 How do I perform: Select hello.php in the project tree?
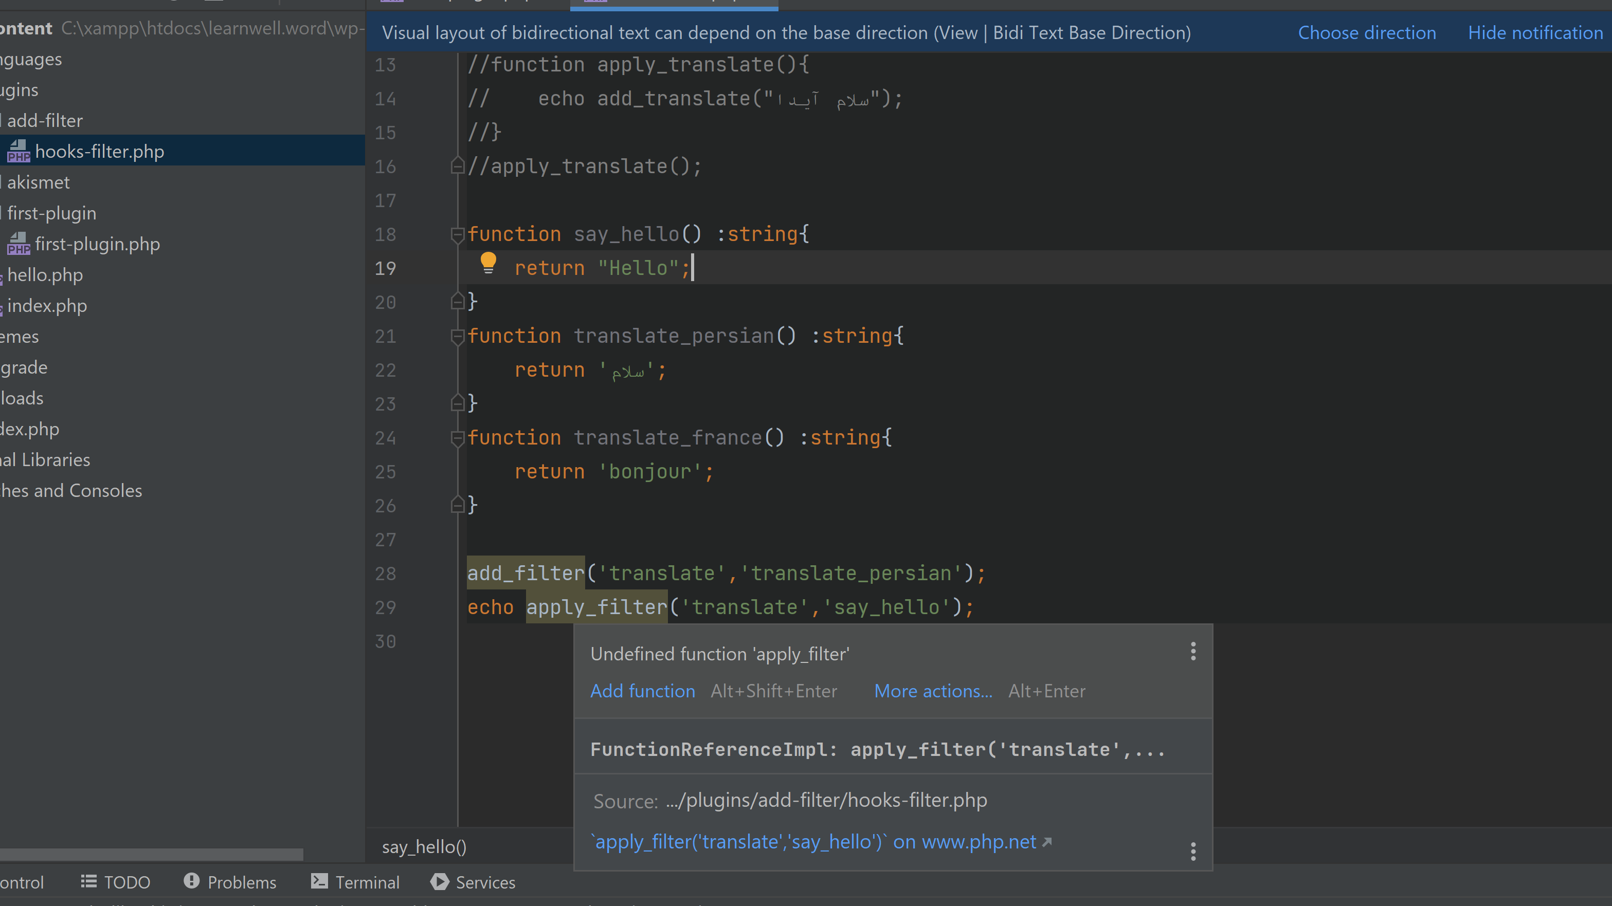pyautogui.click(x=182, y=274)
